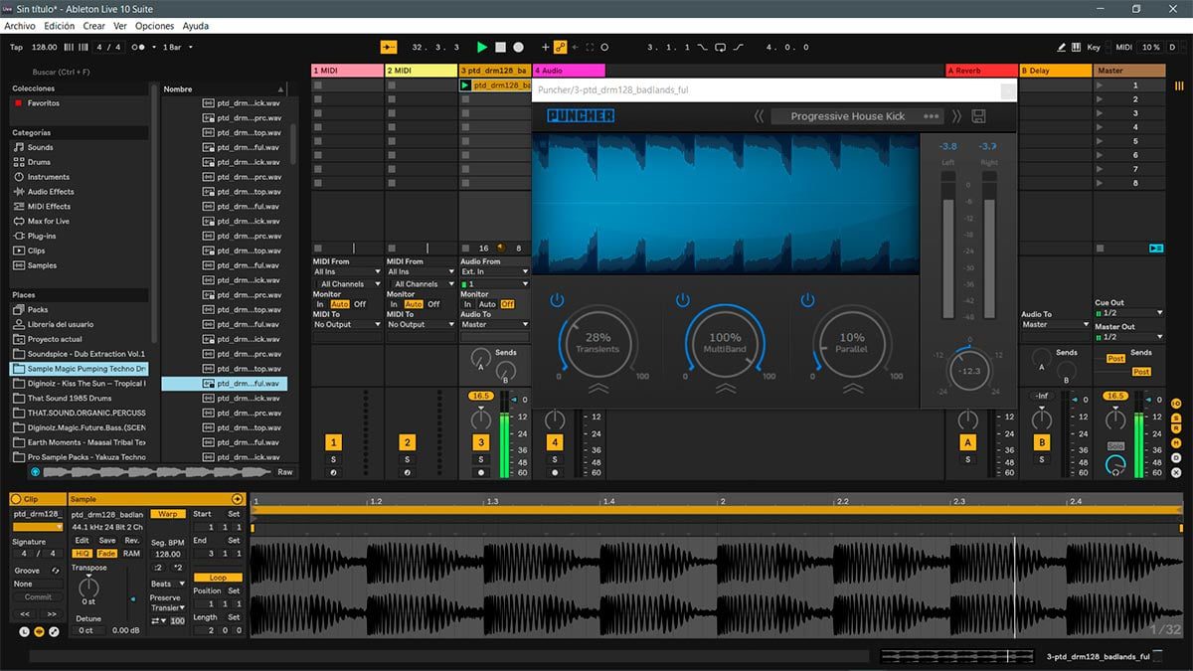This screenshot has height=671, width=1193.
Task: Click the Edit button in Sample box
Action: tap(83, 540)
